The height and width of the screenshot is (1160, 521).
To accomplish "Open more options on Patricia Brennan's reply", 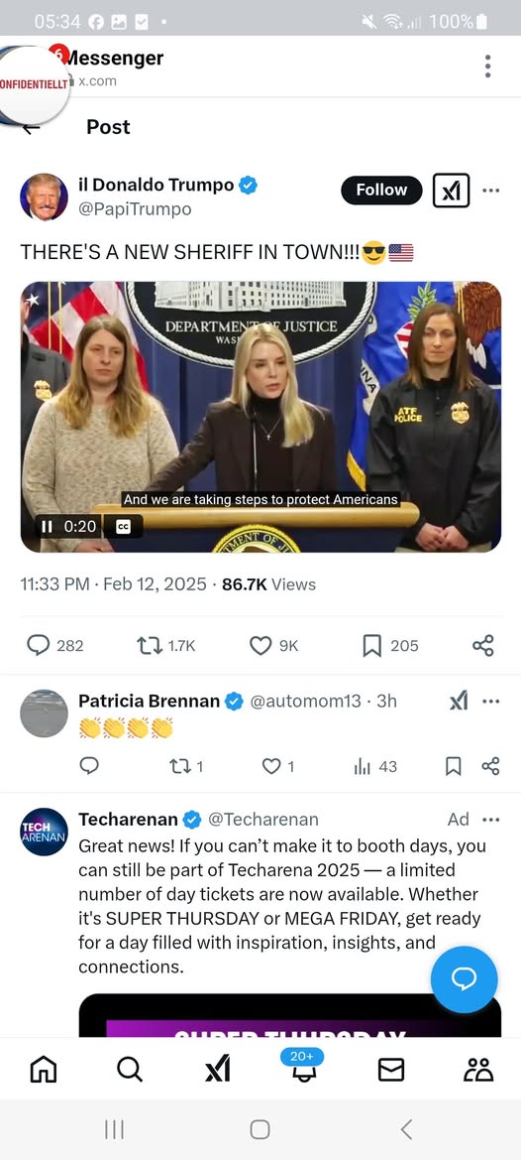I will tap(490, 701).
